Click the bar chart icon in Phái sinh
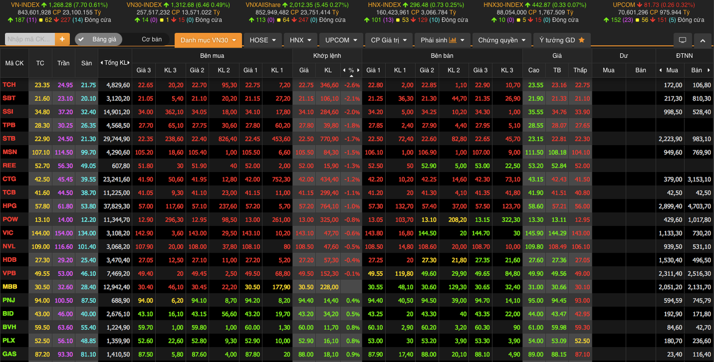The width and height of the screenshot is (714, 362). click(x=453, y=40)
